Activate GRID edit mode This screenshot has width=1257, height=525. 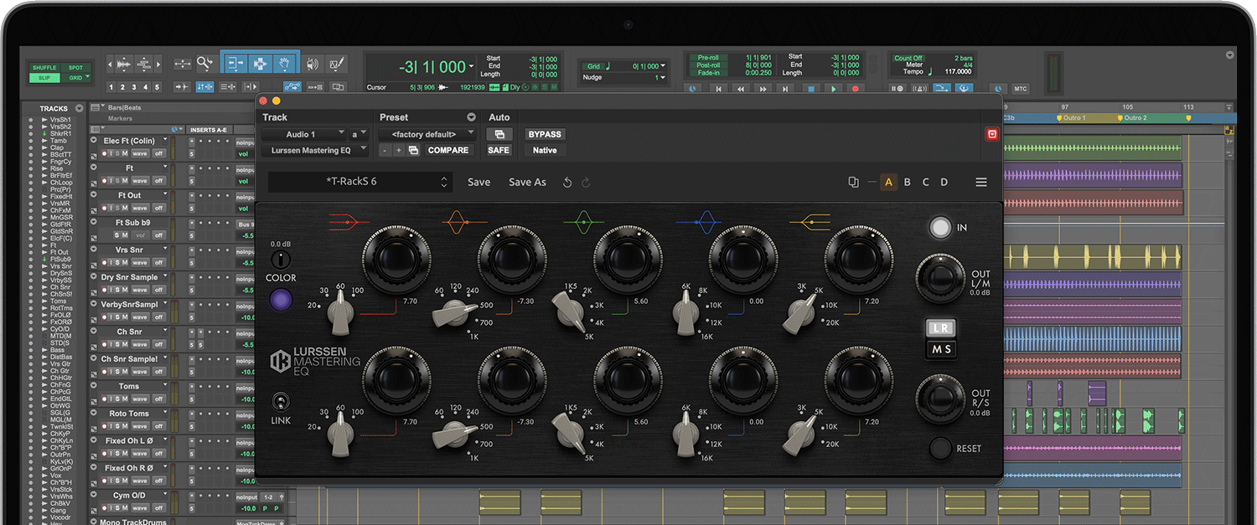tap(75, 77)
